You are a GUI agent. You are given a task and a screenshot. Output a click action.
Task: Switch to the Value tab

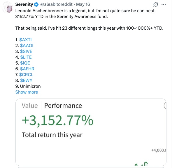point(30,106)
